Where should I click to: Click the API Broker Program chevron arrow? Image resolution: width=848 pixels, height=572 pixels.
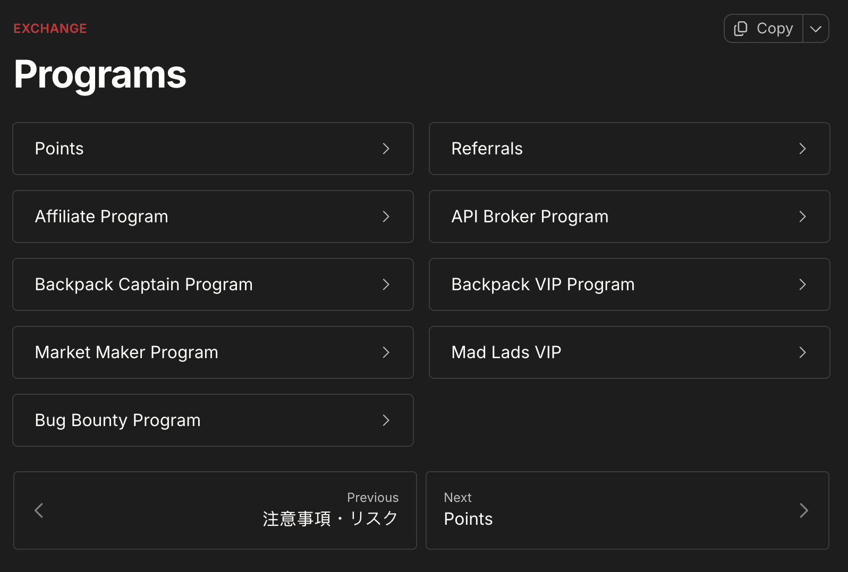coord(802,216)
